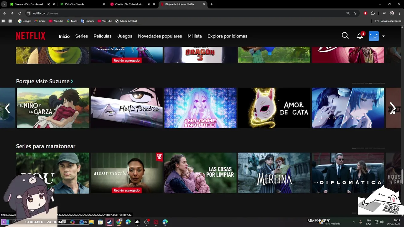Image resolution: width=404 pixels, height=227 pixels.
Task: Open the Series section
Action: coord(81,36)
